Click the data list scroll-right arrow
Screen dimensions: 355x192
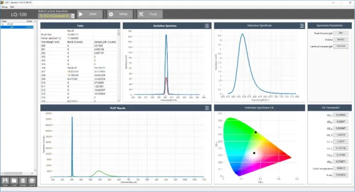[32, 173]
